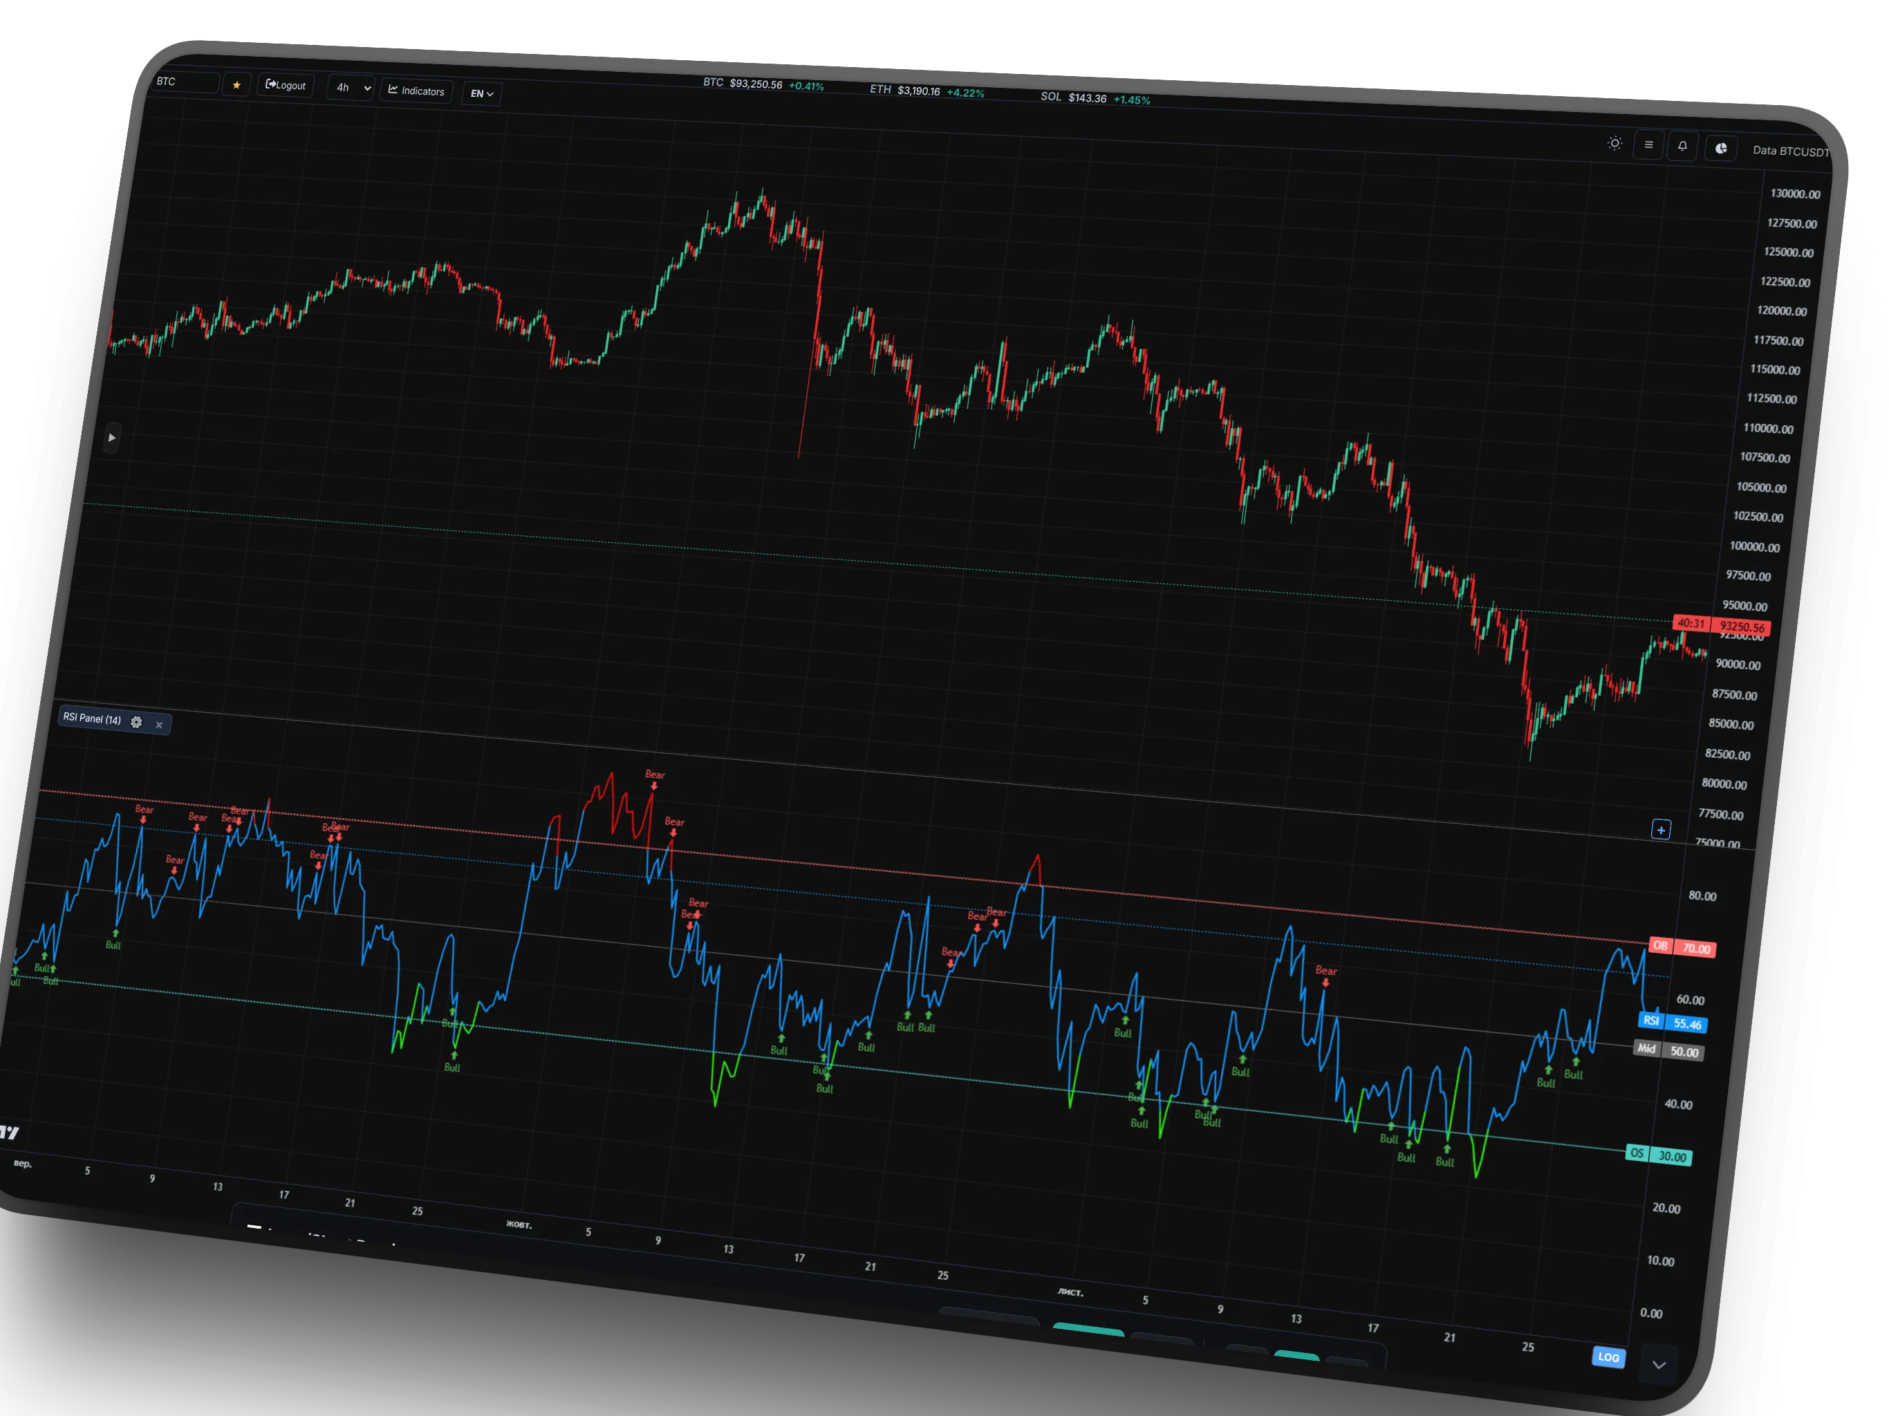The image size is (1889, 1416).
Task: Click the BTC symbol input field
Action: [185, 82]
